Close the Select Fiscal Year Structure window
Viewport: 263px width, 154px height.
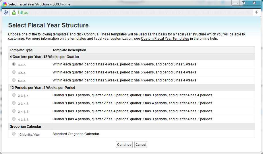pyautogui.click(x=254, y=3)
